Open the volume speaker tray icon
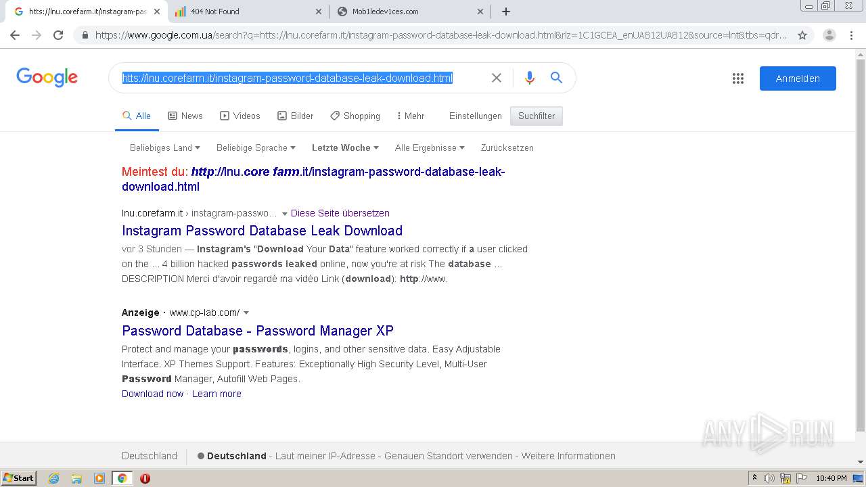 pos(769,478)
